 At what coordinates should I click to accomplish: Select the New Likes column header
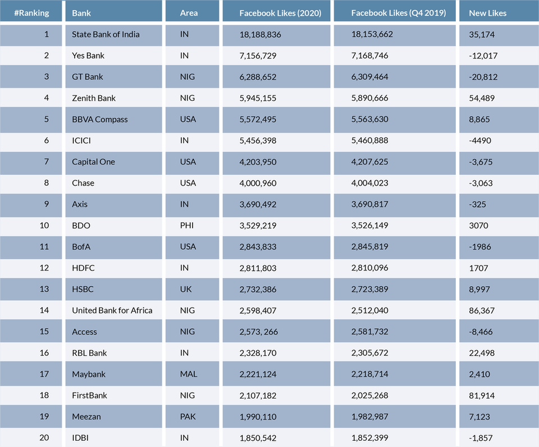pos(487,13)
